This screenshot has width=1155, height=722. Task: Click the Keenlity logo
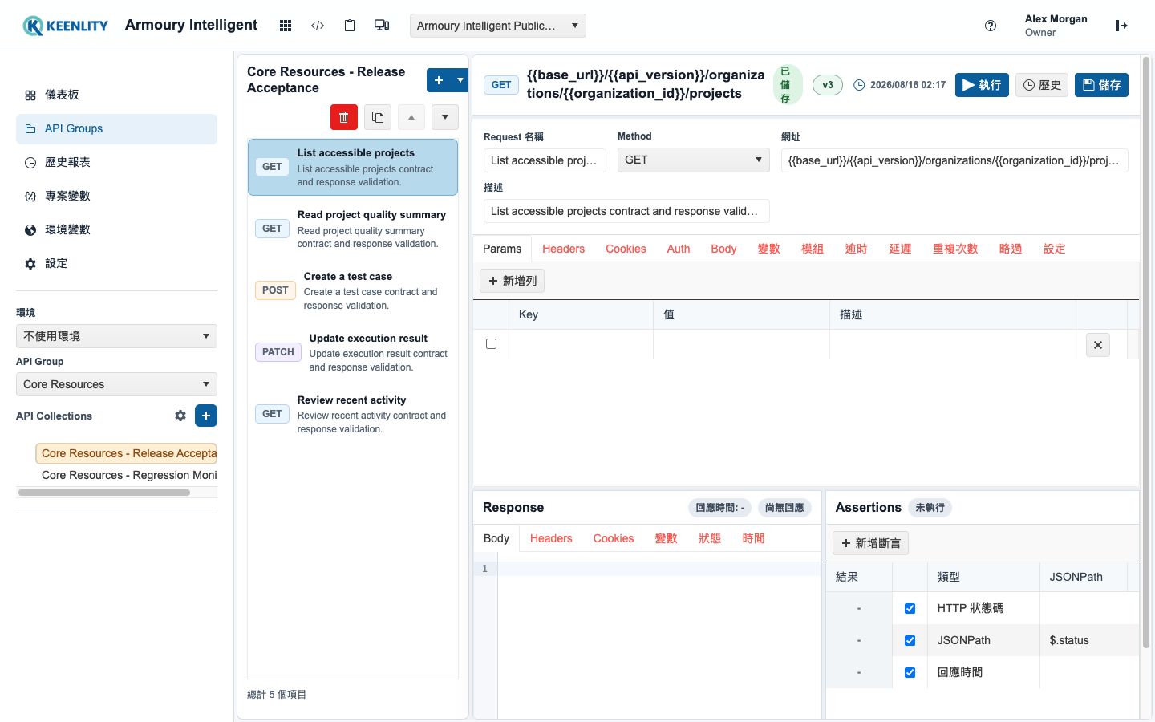[66, 26]
